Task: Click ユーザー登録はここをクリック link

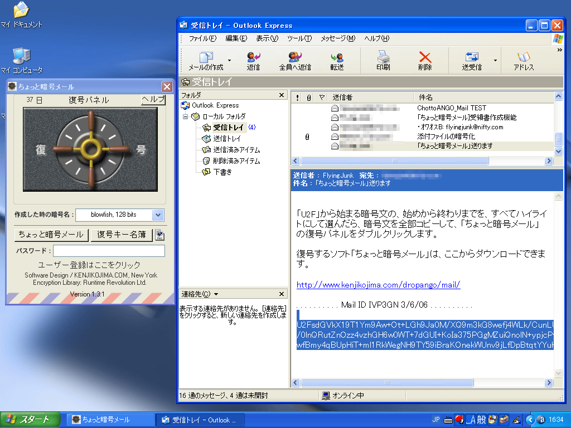Action: [x=89, y=265]
